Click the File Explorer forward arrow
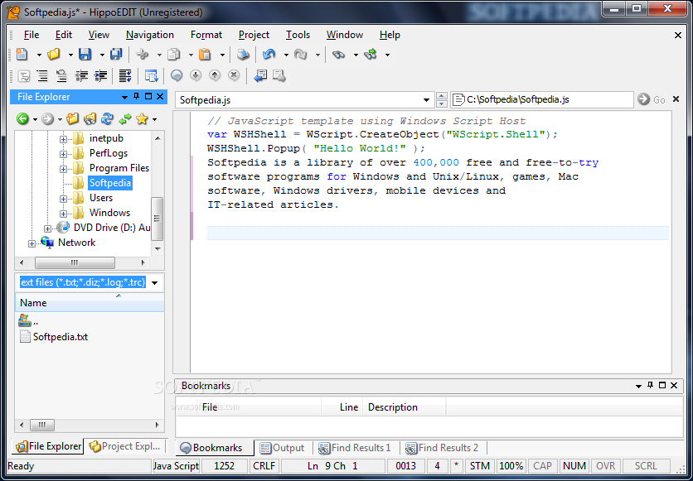 point(47,118)
